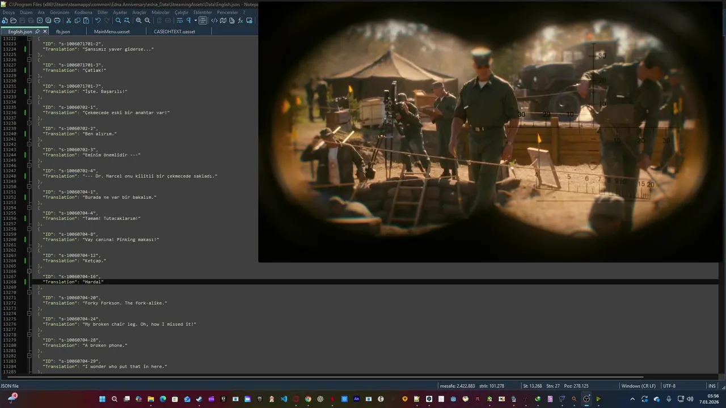Screen dimensions: 726x408
Task: Open the Görünüm menu
Action: 59,12
